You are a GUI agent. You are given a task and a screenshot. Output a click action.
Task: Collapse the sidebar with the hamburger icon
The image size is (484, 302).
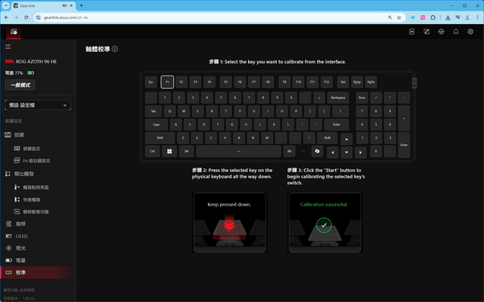click(8, 47)
